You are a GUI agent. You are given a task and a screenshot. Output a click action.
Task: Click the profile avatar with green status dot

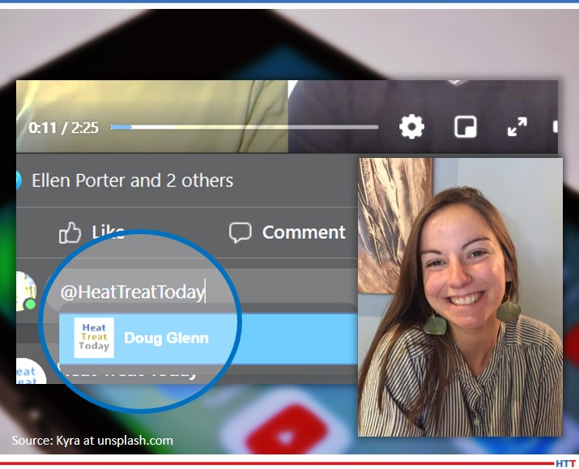[x=26, y=292]
